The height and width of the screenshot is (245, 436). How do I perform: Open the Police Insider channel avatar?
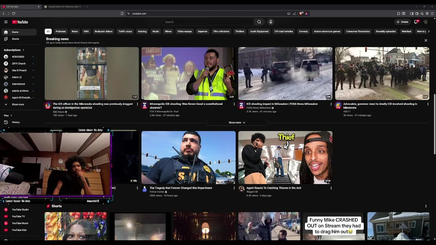point(144,189)
